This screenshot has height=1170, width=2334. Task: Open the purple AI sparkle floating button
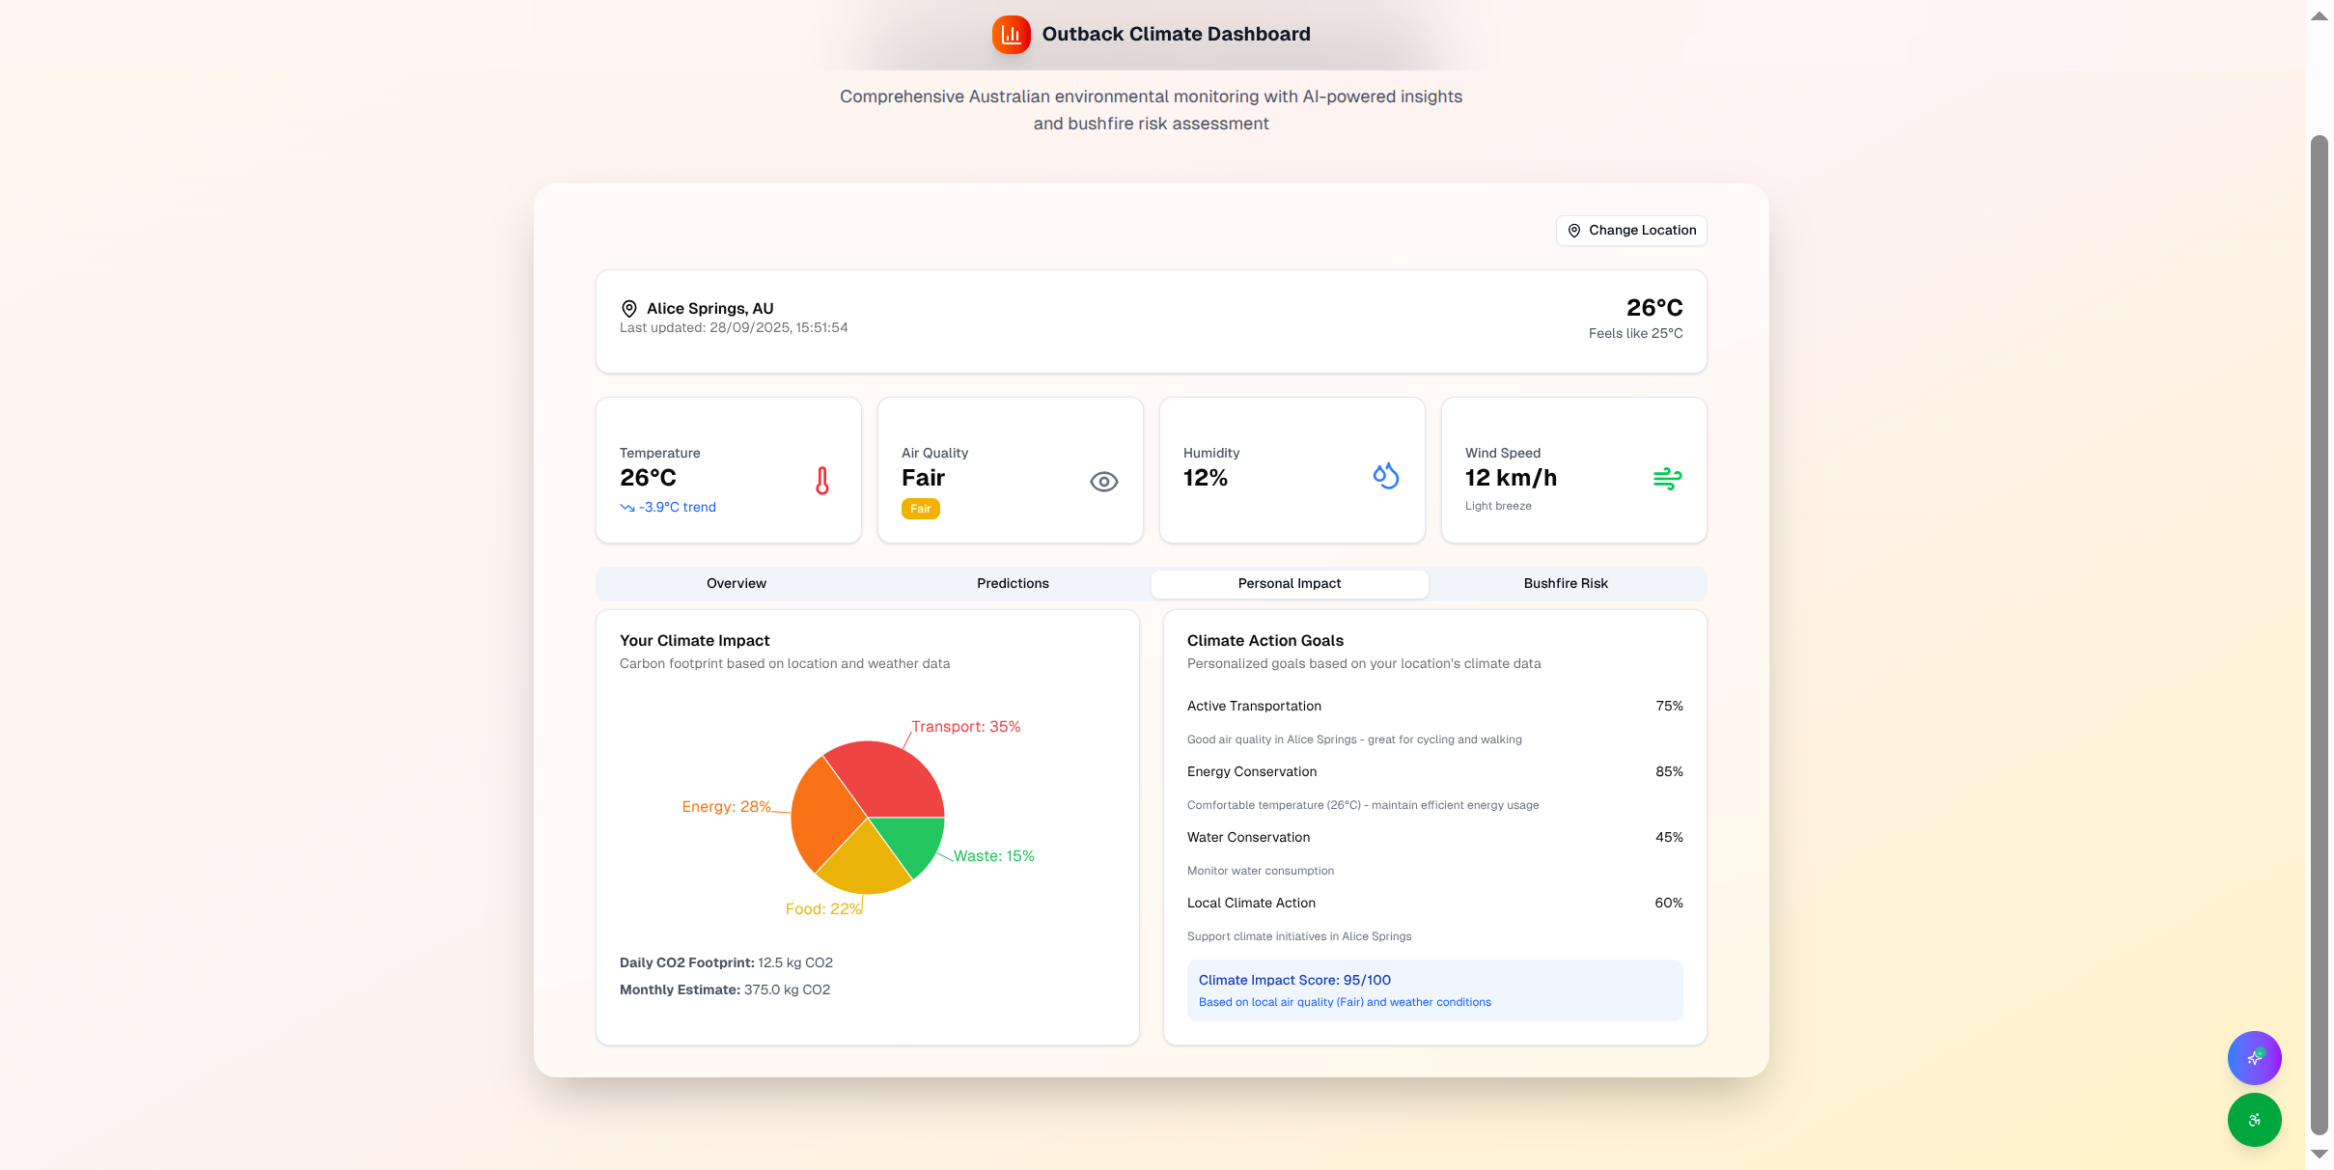coord(2253,1058)
